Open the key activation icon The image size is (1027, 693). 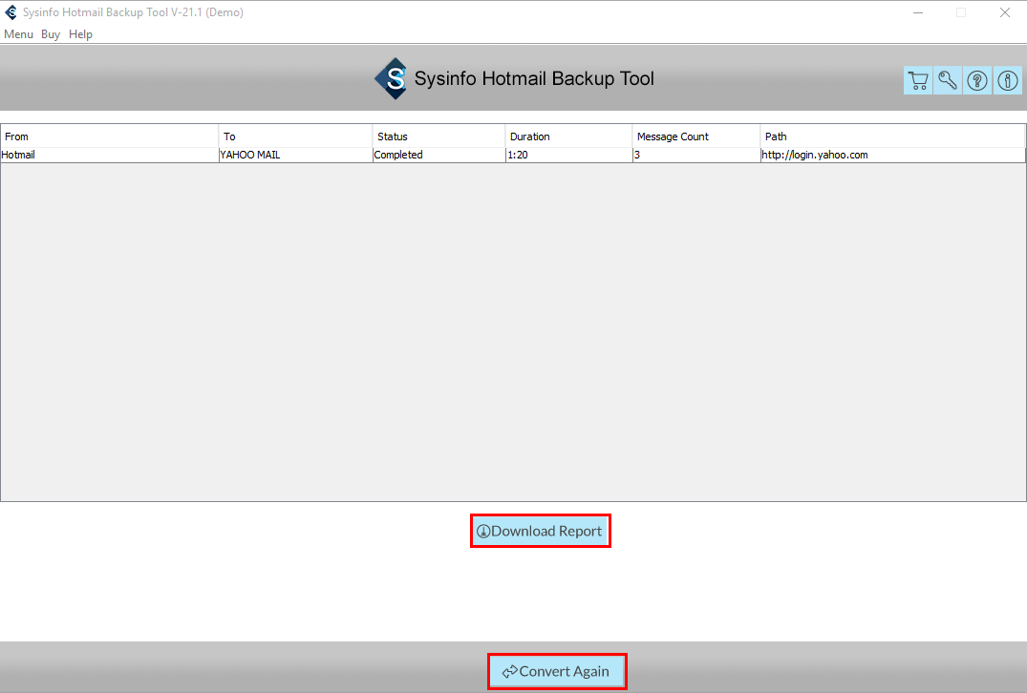click(948, 80)
